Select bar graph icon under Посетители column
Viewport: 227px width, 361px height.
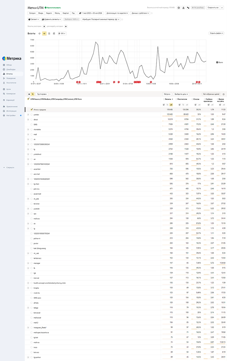click(187, 104)
